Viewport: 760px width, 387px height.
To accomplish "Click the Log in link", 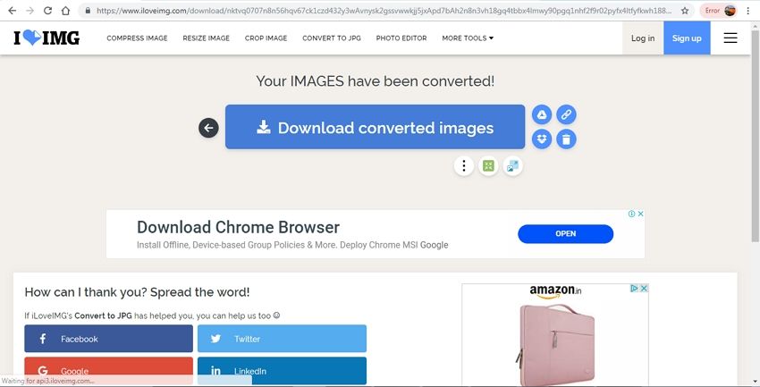I will click(x=642, y=38).
